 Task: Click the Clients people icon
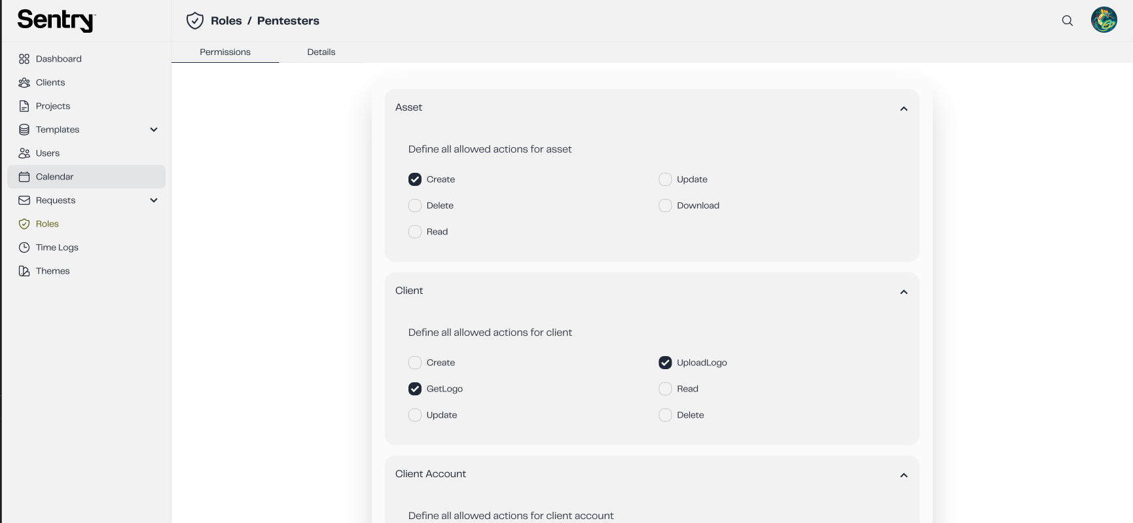24,82
